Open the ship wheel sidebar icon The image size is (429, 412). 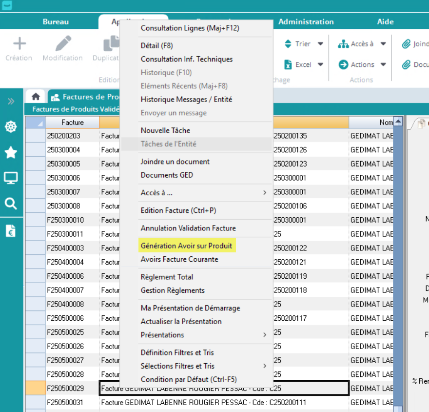11,127
